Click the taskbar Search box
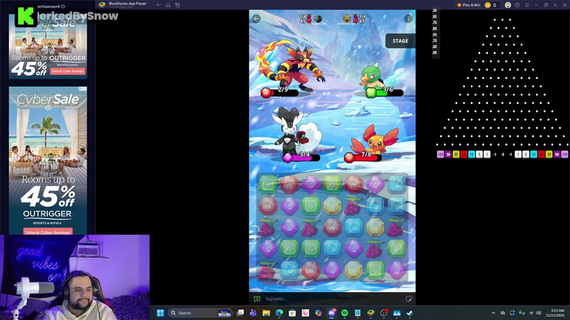Screen dimensions: 570x320 tap(200, 313)
